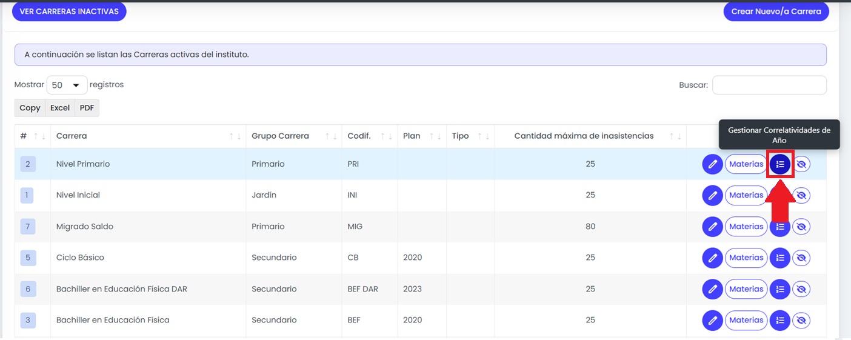The height and width of the screenshot is (340, 851).
Task: Sort by Cantidad máxima de inasistencias column
Action: (590, 136)
